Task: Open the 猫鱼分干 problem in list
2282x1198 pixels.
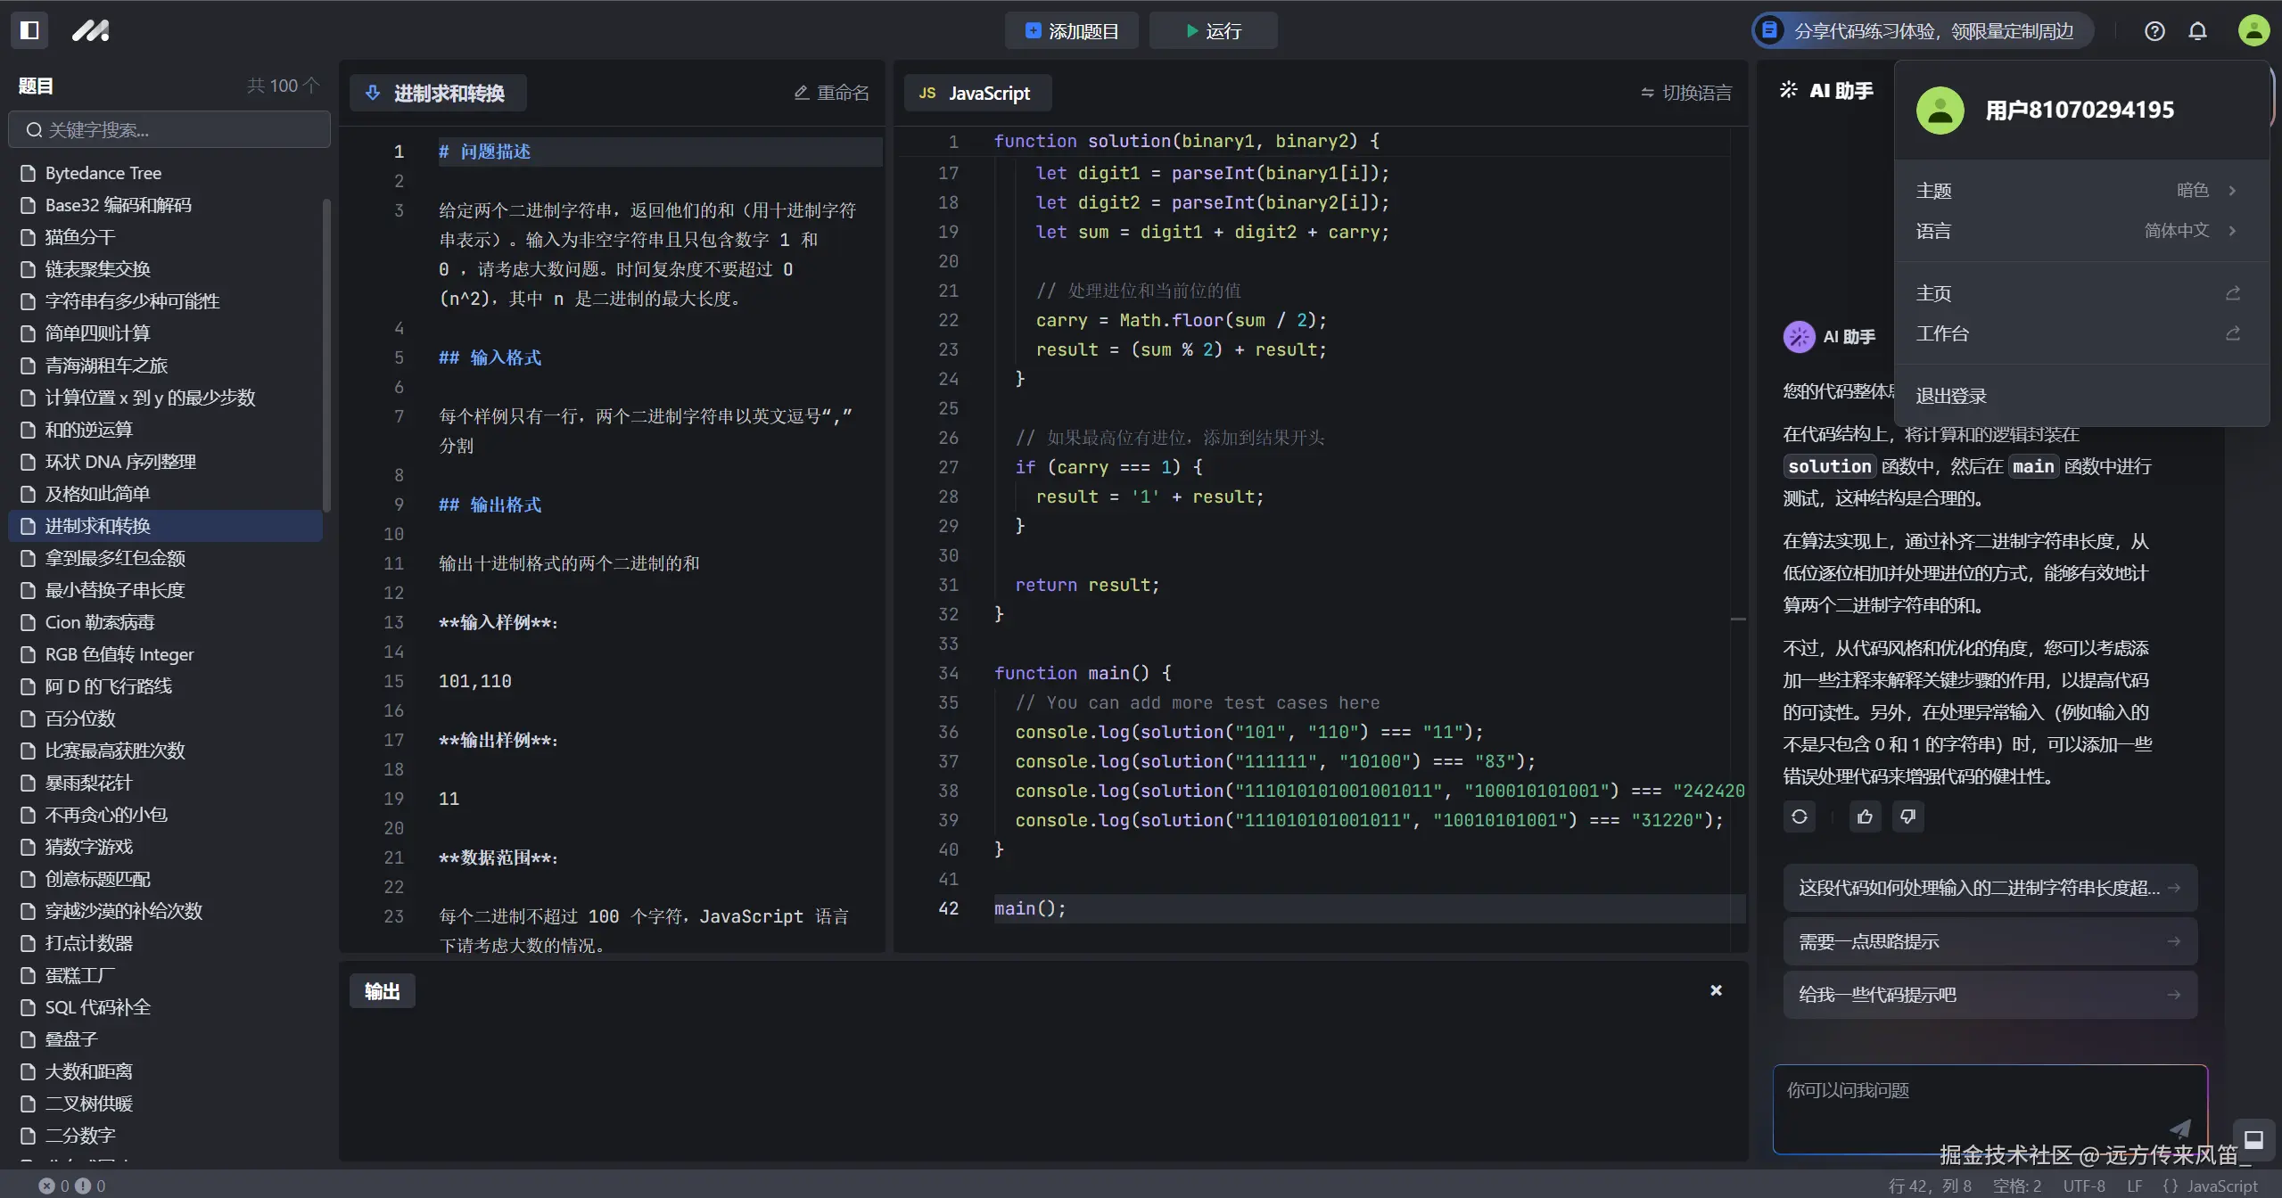Action: coord(80,237)
